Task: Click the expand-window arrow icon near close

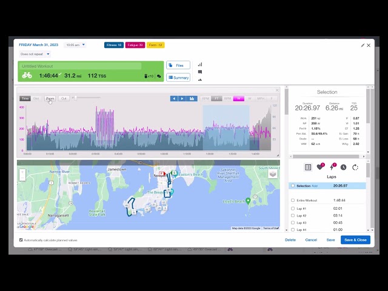Action: [363, 45]
